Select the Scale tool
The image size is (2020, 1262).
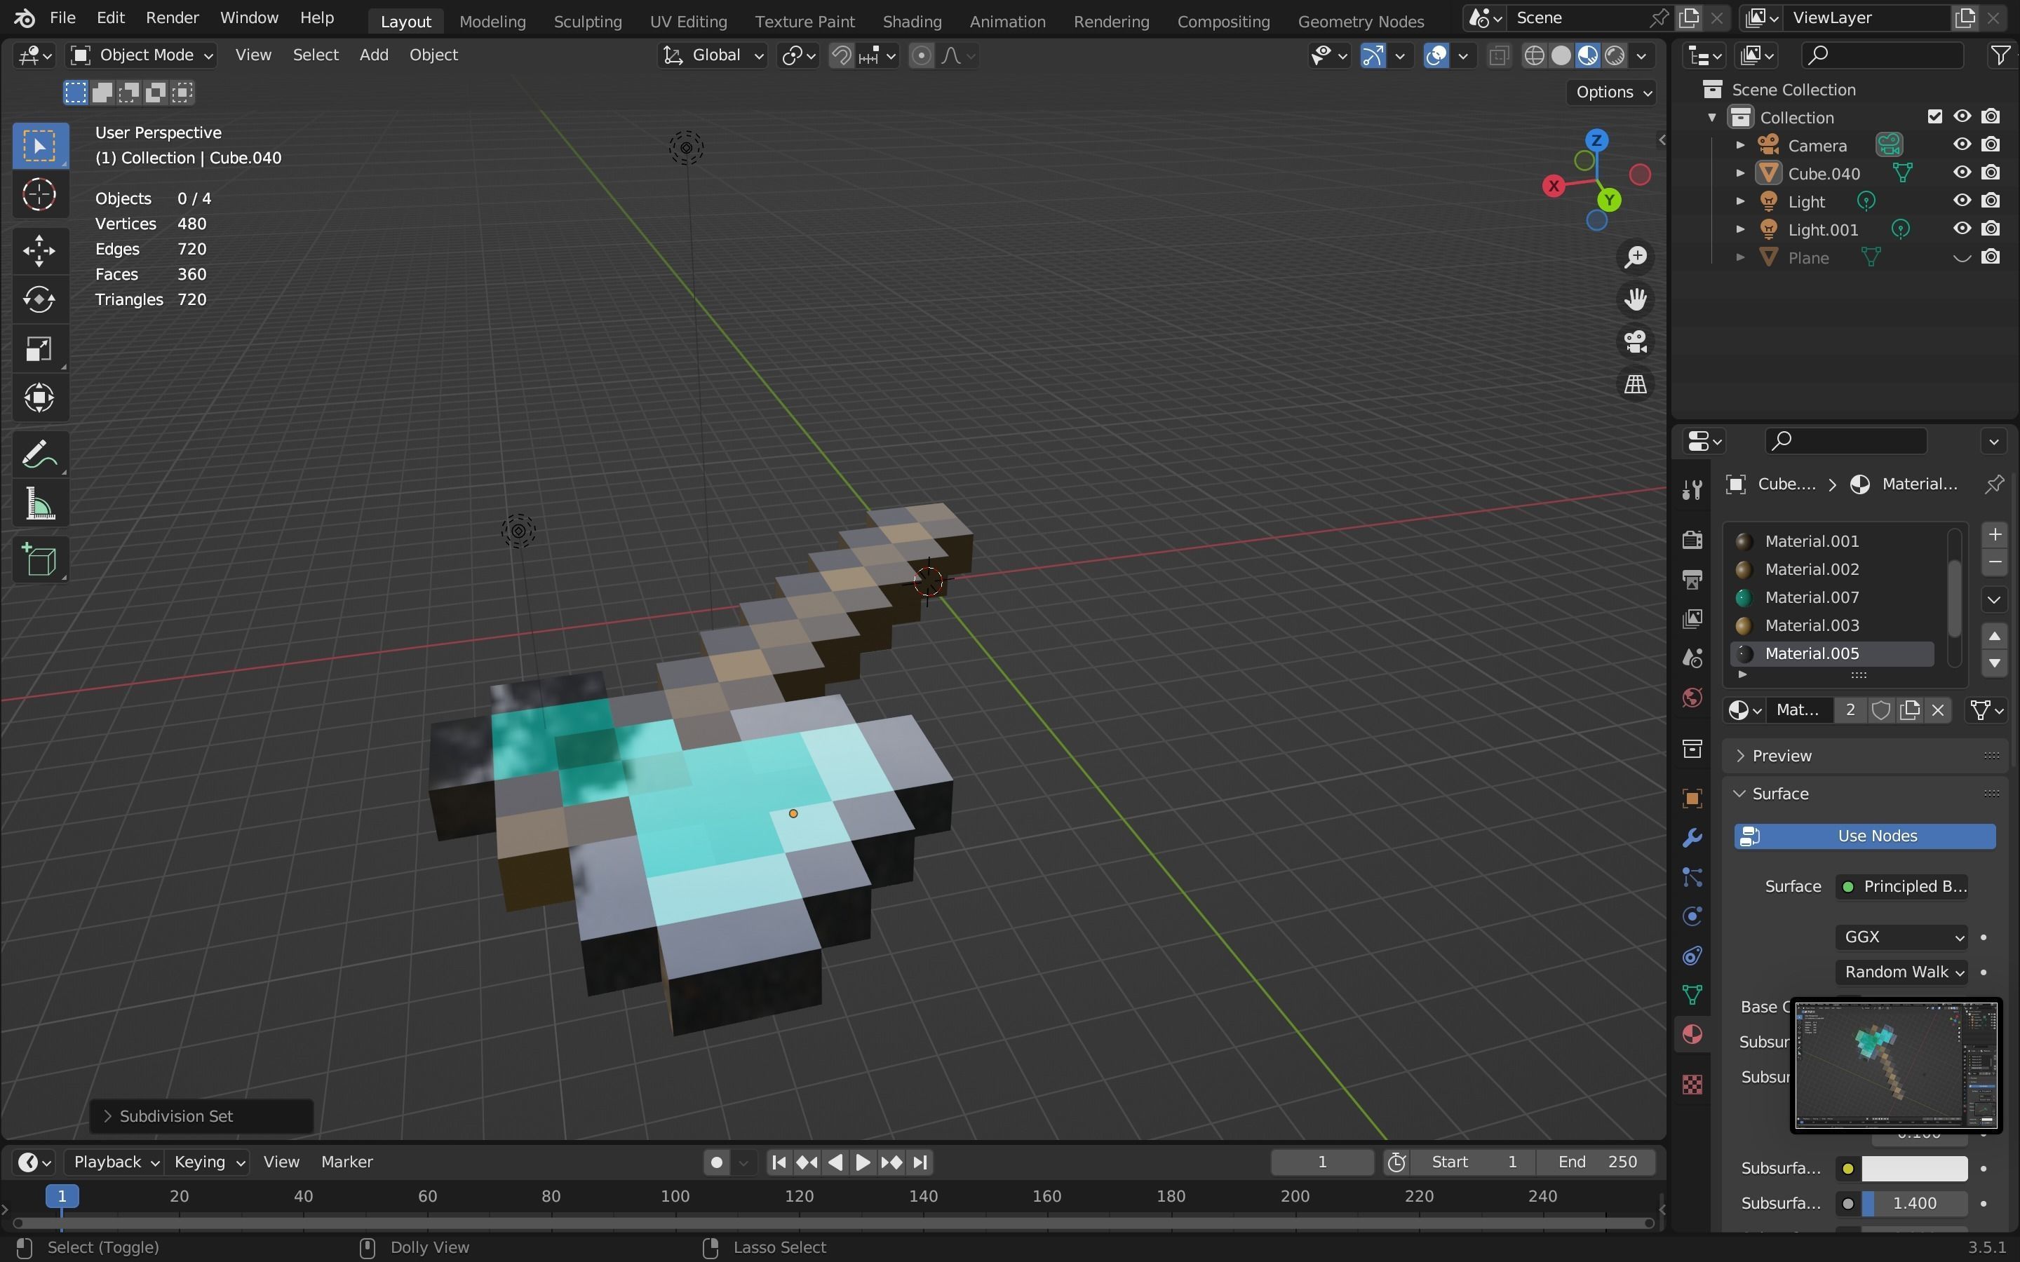pyautogui.click(x=39, y=349)
